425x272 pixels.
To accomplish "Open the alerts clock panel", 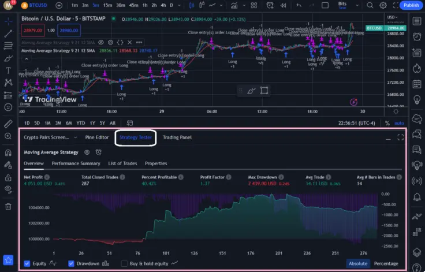I will pos(417,36).
